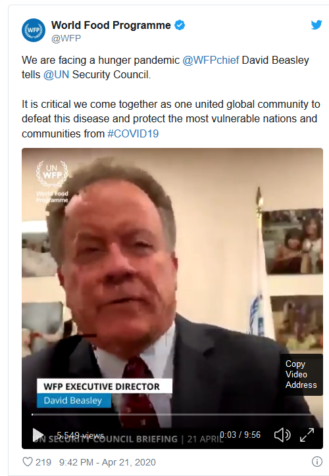Click the blue verified badge
Image resolution: width=329 pixels, height=476 pixels.
(x=180, y=25)
